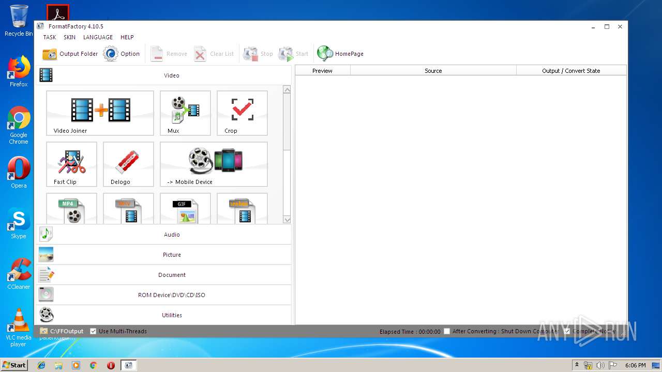The image size is (662, 372).
Task: Open the VLC media player shortcut
Action: pos(19,328)
